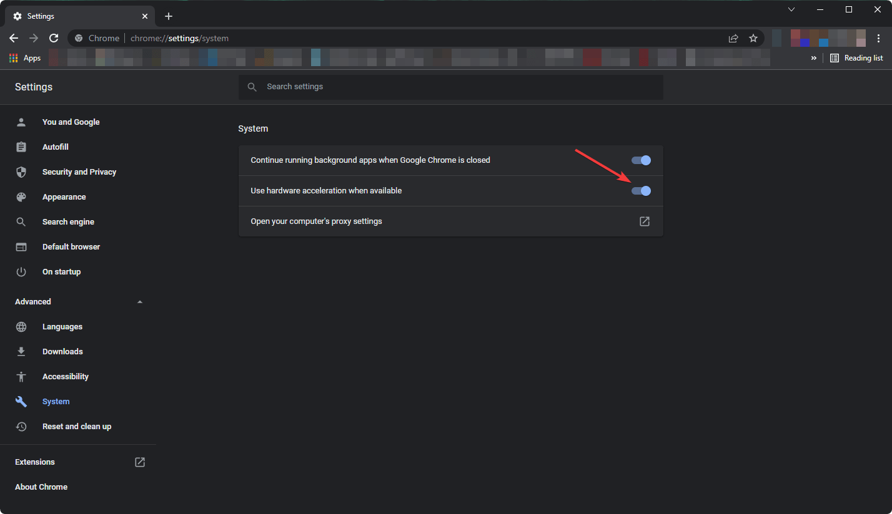Click the restore clock icon for Reset
892x514 pixels.
(x=21, y=427)
